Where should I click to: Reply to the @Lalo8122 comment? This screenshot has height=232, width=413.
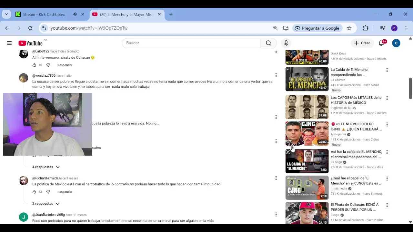point(65,65)
